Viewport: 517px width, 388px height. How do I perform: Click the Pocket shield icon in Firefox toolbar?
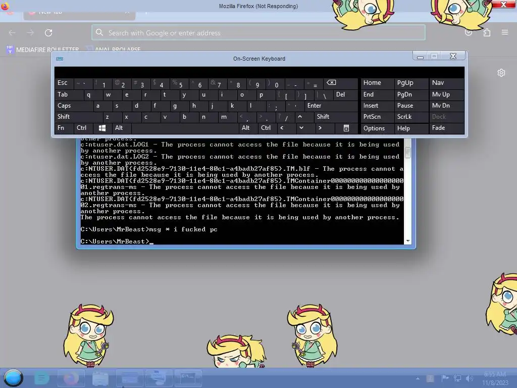point(469,32)
